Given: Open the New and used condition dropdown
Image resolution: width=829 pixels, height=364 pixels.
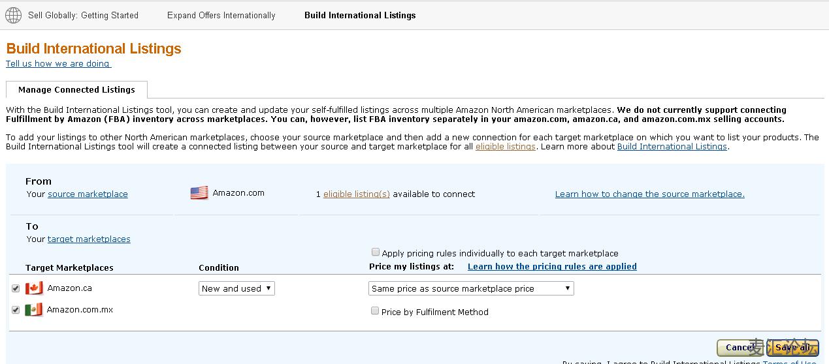Looking at the screenshot, I should pos(236,288).
